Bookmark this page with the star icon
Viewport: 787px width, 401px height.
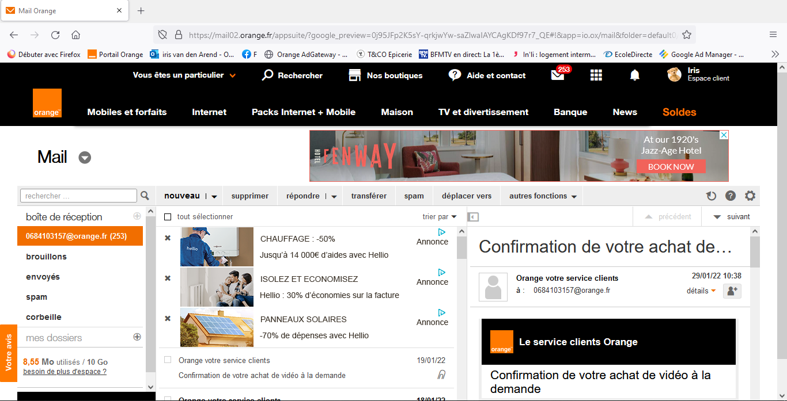coord(687,35)
